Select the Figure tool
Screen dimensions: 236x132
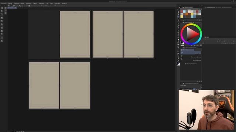pyautogui.click(x=178, y=49)
